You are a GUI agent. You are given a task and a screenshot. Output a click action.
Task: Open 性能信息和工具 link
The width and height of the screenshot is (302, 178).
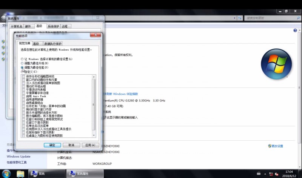coord(17,162)
